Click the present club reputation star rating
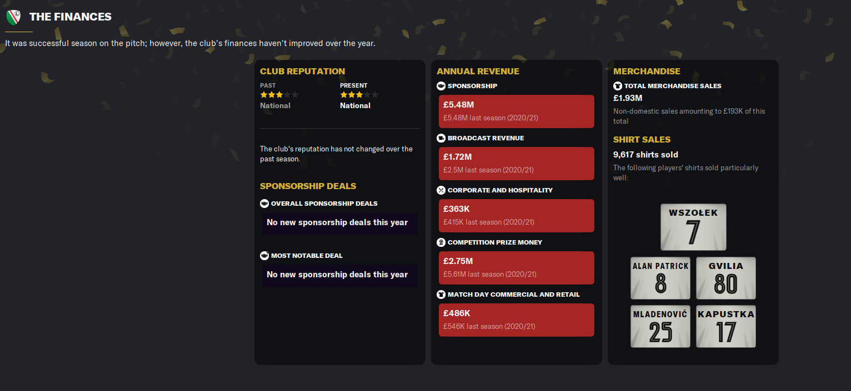 [359, 95]
